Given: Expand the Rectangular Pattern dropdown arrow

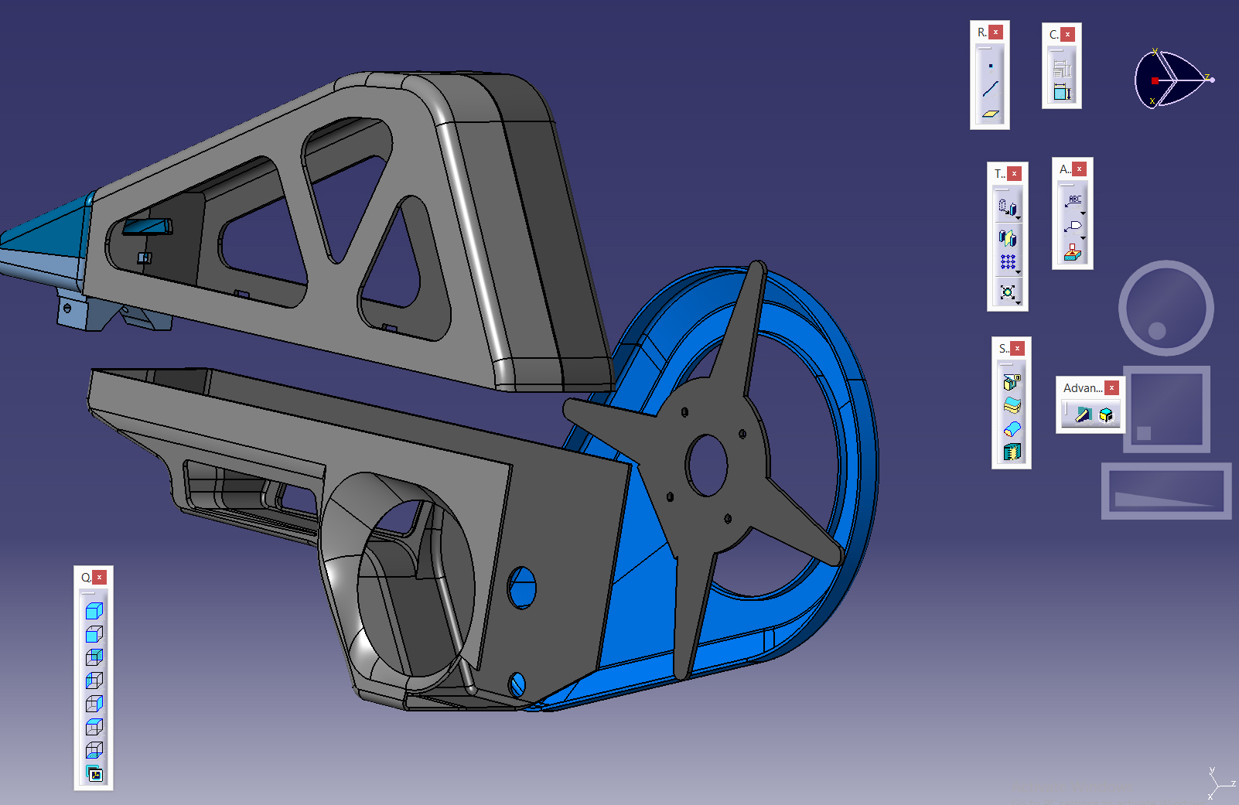Looking at the screenshot, I should click(1019, 272).
